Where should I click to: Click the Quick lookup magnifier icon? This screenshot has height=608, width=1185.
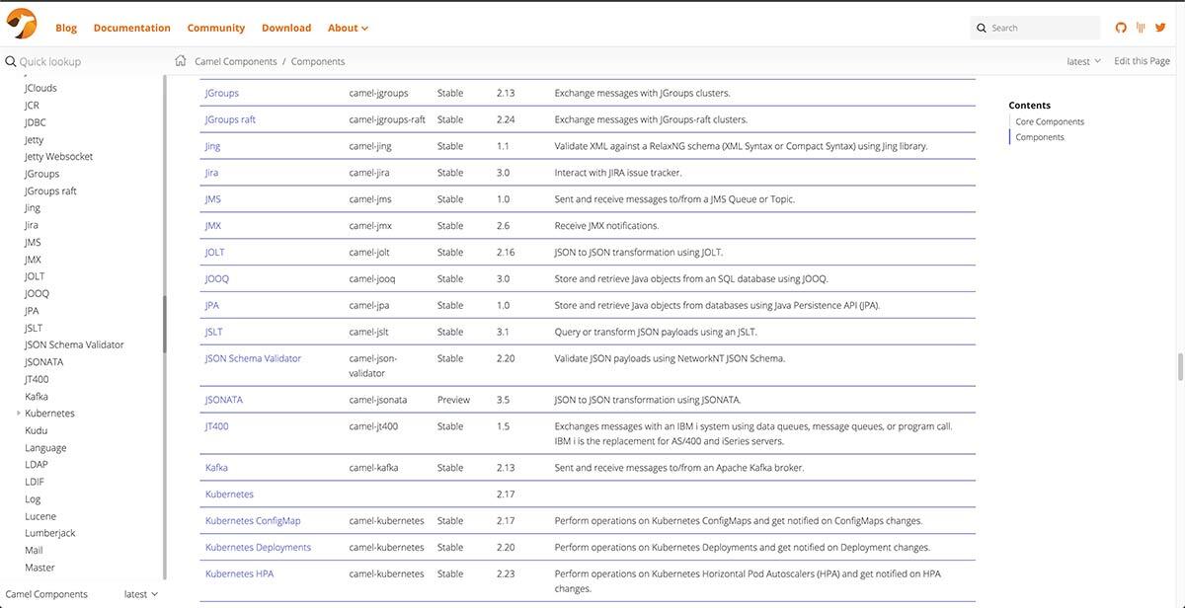point(9,59)
